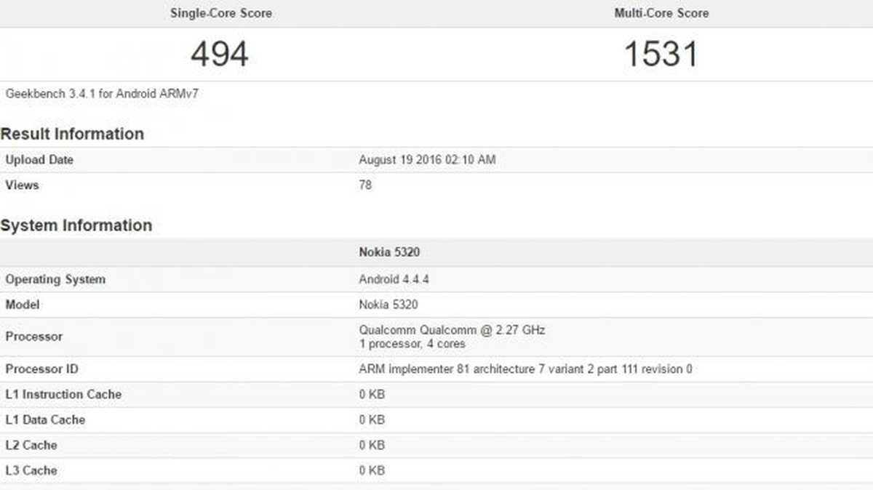Click the Processor label

[33, 337]
